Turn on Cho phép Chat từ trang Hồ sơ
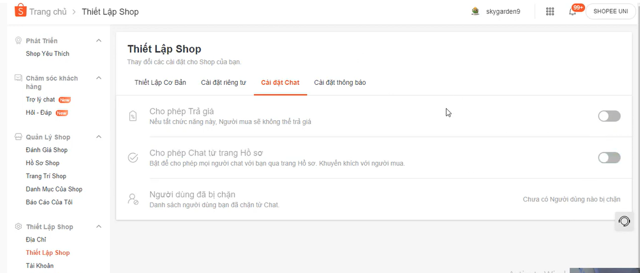 click(609, 158)
